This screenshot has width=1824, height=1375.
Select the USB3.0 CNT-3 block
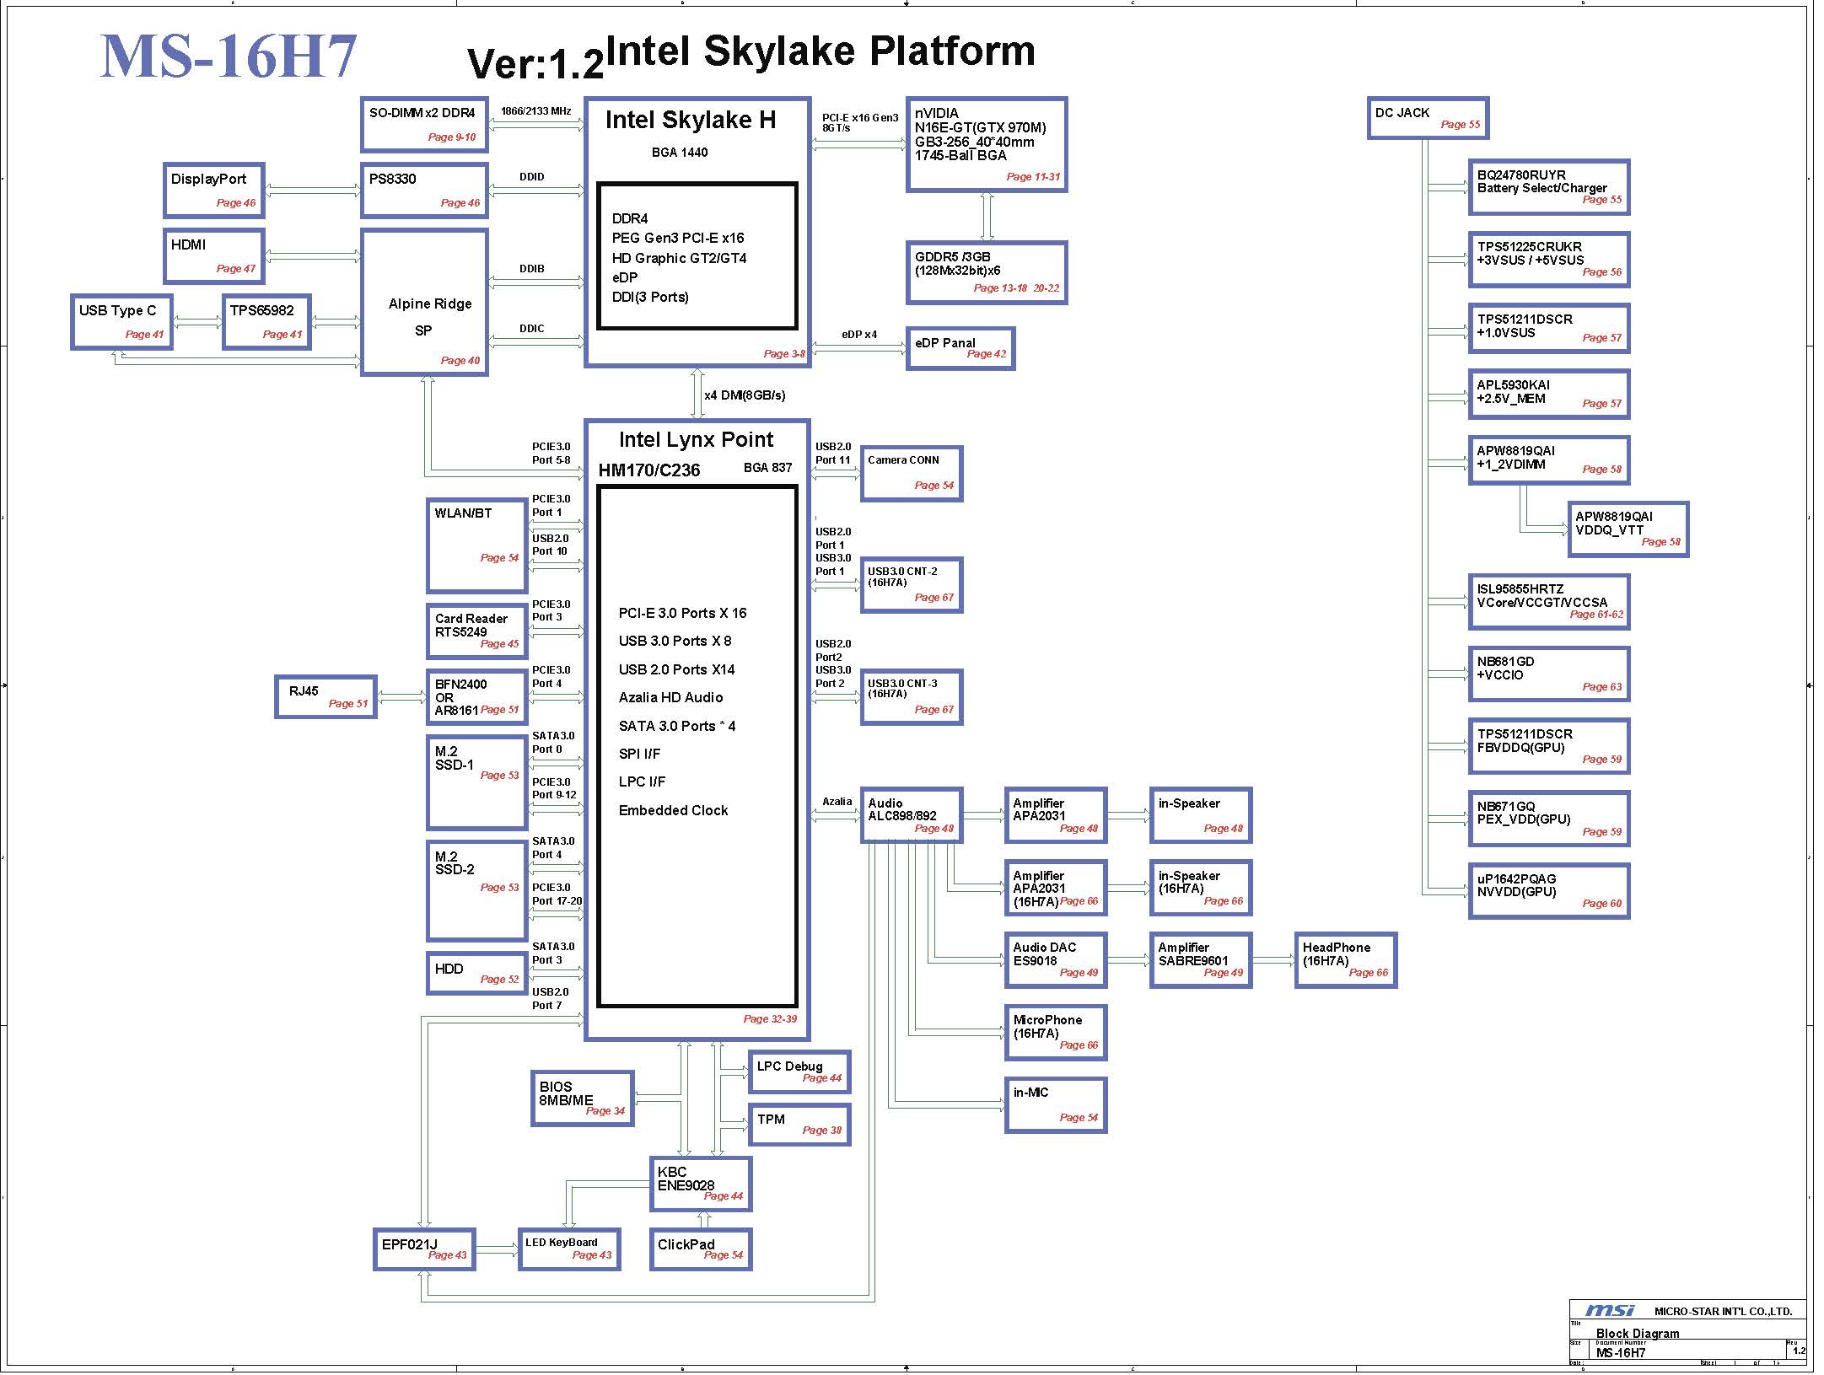[912, 697]
